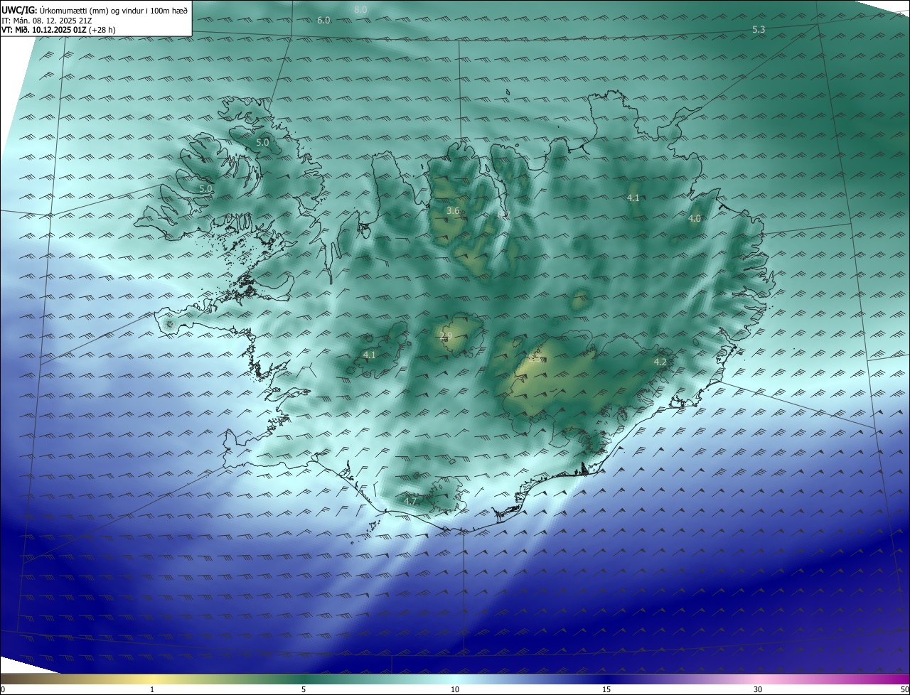The height and width of the screenshot is (695, 910).
Task: Click the colorbar tick label '10'
Action: click(x=455, y=690)
